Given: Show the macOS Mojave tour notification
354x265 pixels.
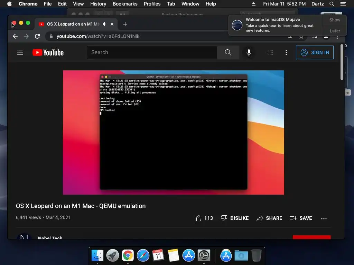Looking at the screenshot, I should [335, 20].
